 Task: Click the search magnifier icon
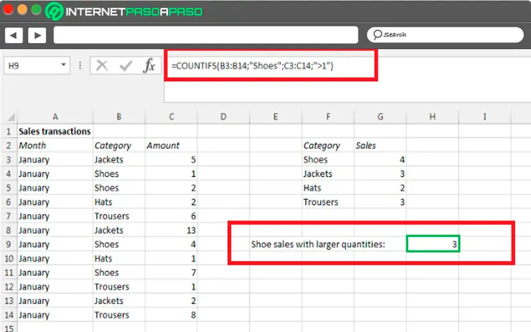(377, 35)
